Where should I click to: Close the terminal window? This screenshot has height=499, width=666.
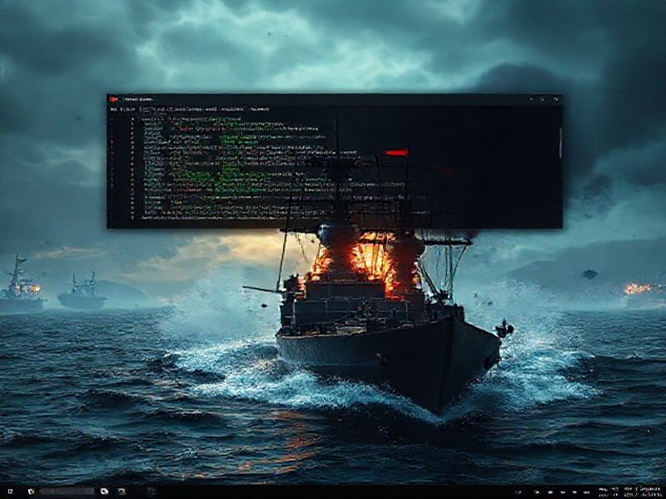[556, 99]
